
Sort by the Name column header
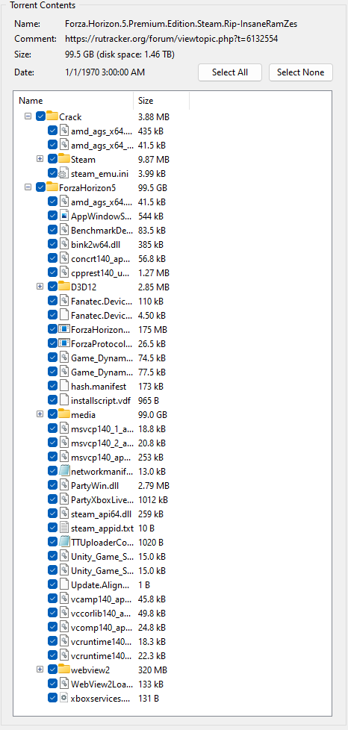coord(74,100)
